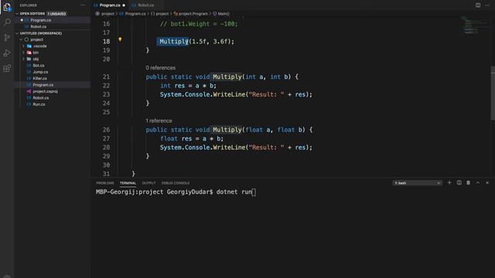Viewport: 495px width, 278px height.
Task: Open the bash terminal selector dropdown
Action: (418, 183)
